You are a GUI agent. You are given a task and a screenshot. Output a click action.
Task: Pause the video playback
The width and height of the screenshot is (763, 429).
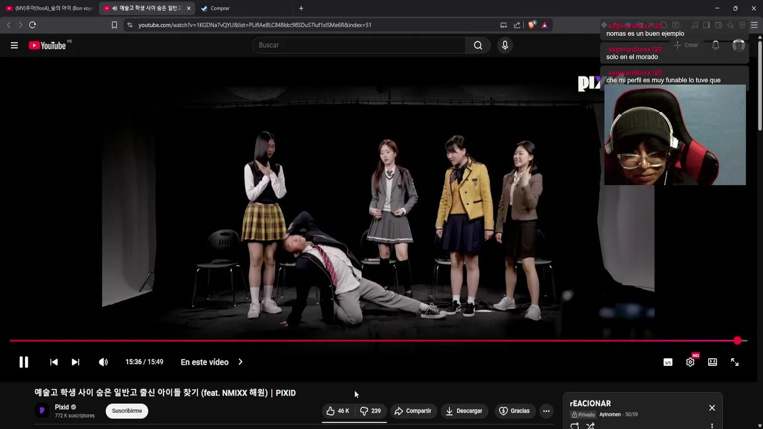click(24, 362)
